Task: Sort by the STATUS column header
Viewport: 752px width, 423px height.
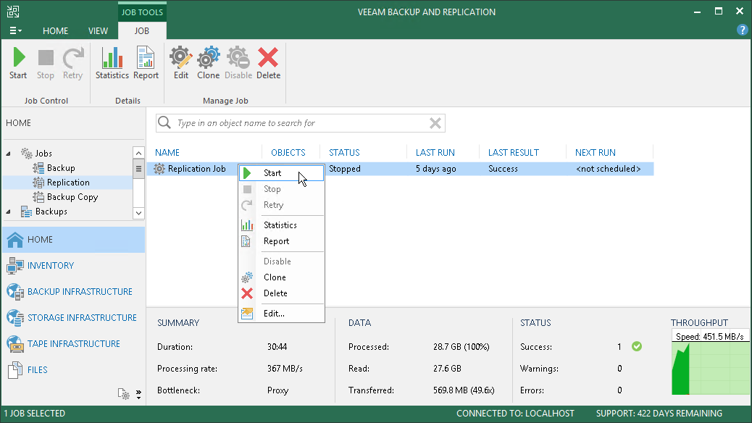Action: [344, 153]
